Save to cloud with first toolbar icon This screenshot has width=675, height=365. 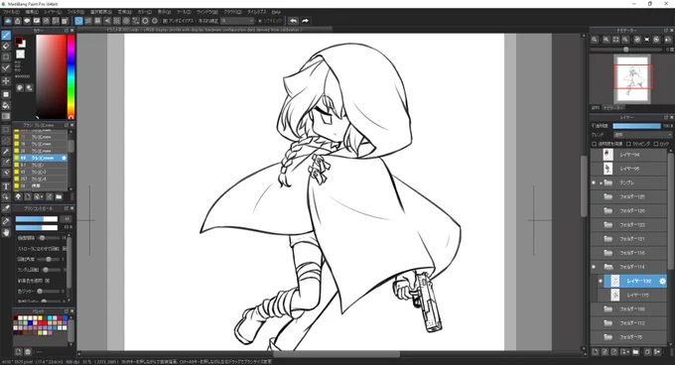(8, 21)
